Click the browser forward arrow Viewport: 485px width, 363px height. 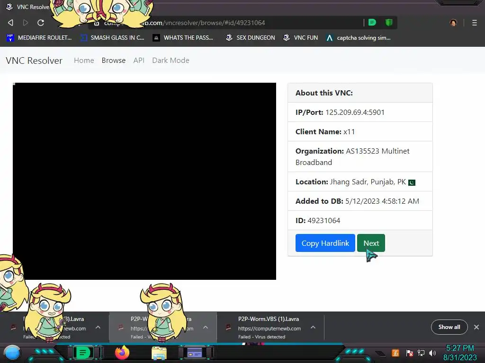(x=26, y=23)
